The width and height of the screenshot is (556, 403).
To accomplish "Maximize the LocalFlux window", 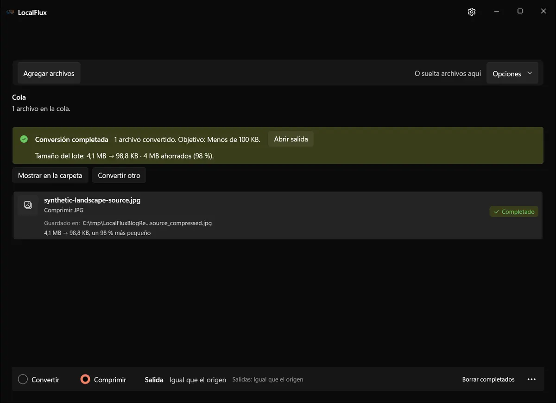I will pyautogui.click(x=520, y=12).
